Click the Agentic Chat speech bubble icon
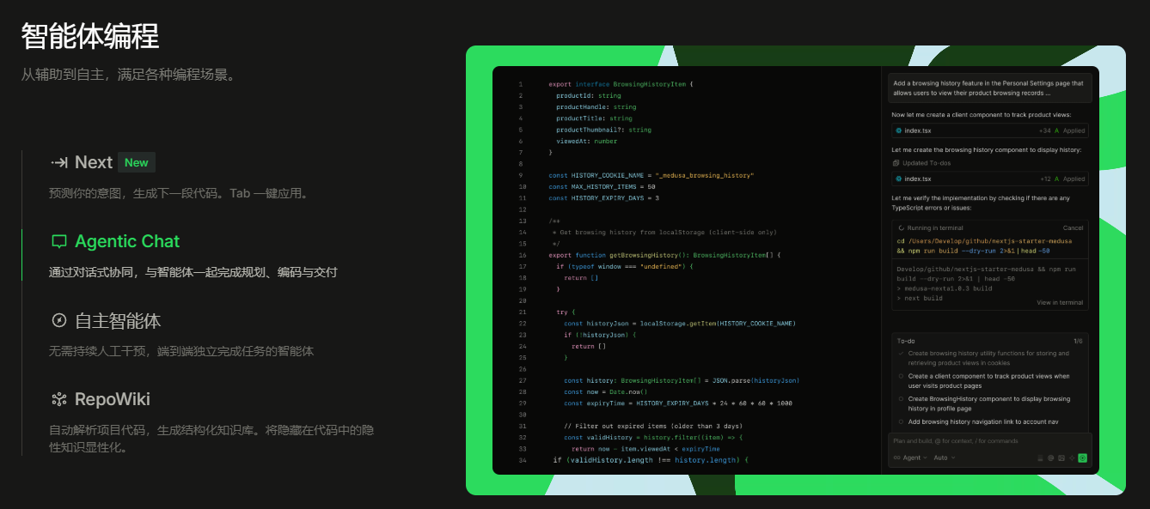Viewport: 1150px width, 509px height. pyautogui.click(x=58, y=242)
